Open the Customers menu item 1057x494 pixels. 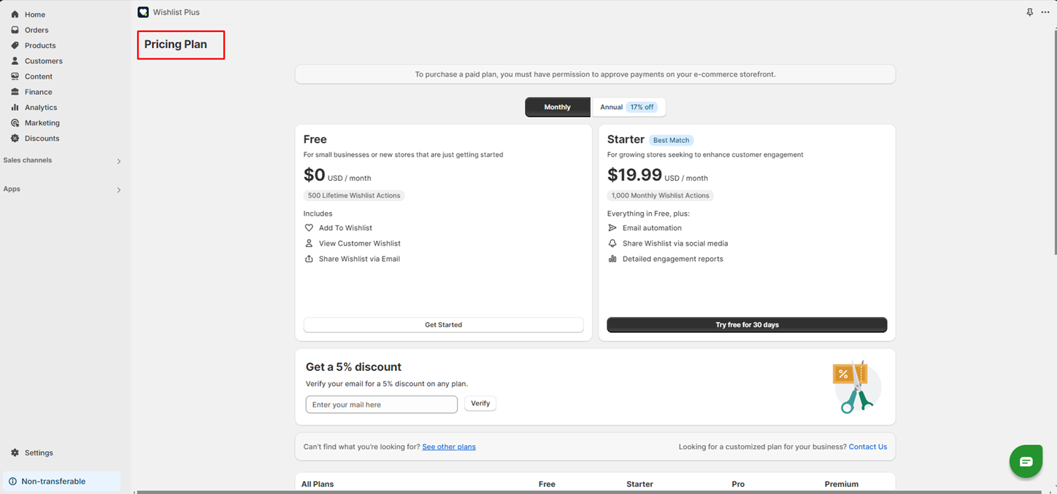coord(43,61)
